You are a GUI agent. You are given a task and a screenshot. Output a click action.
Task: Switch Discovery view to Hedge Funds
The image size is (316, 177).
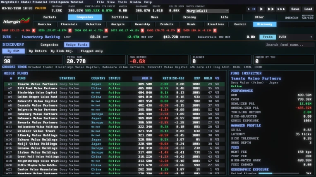coord(77,45)
